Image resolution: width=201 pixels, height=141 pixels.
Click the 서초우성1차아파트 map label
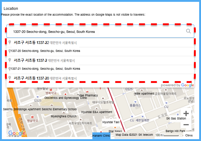80,123
